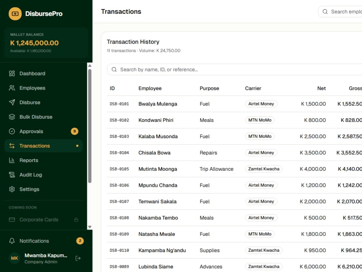Click magnifier icon in transaction search field
Screen dimensions: 362x272
click(114, 69)
